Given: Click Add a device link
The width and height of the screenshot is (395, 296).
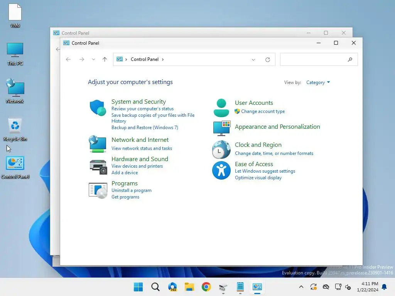Looking at the screenshot, I should click(x=125, y=173).
